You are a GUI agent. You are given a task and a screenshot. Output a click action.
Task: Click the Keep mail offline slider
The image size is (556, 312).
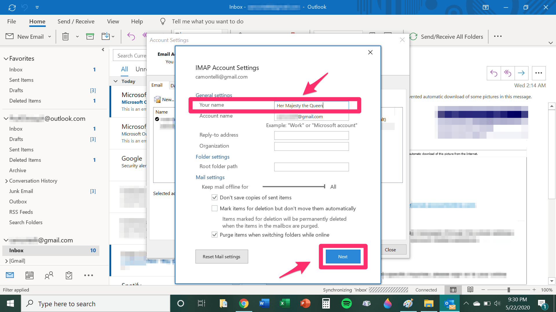point(294,187)
